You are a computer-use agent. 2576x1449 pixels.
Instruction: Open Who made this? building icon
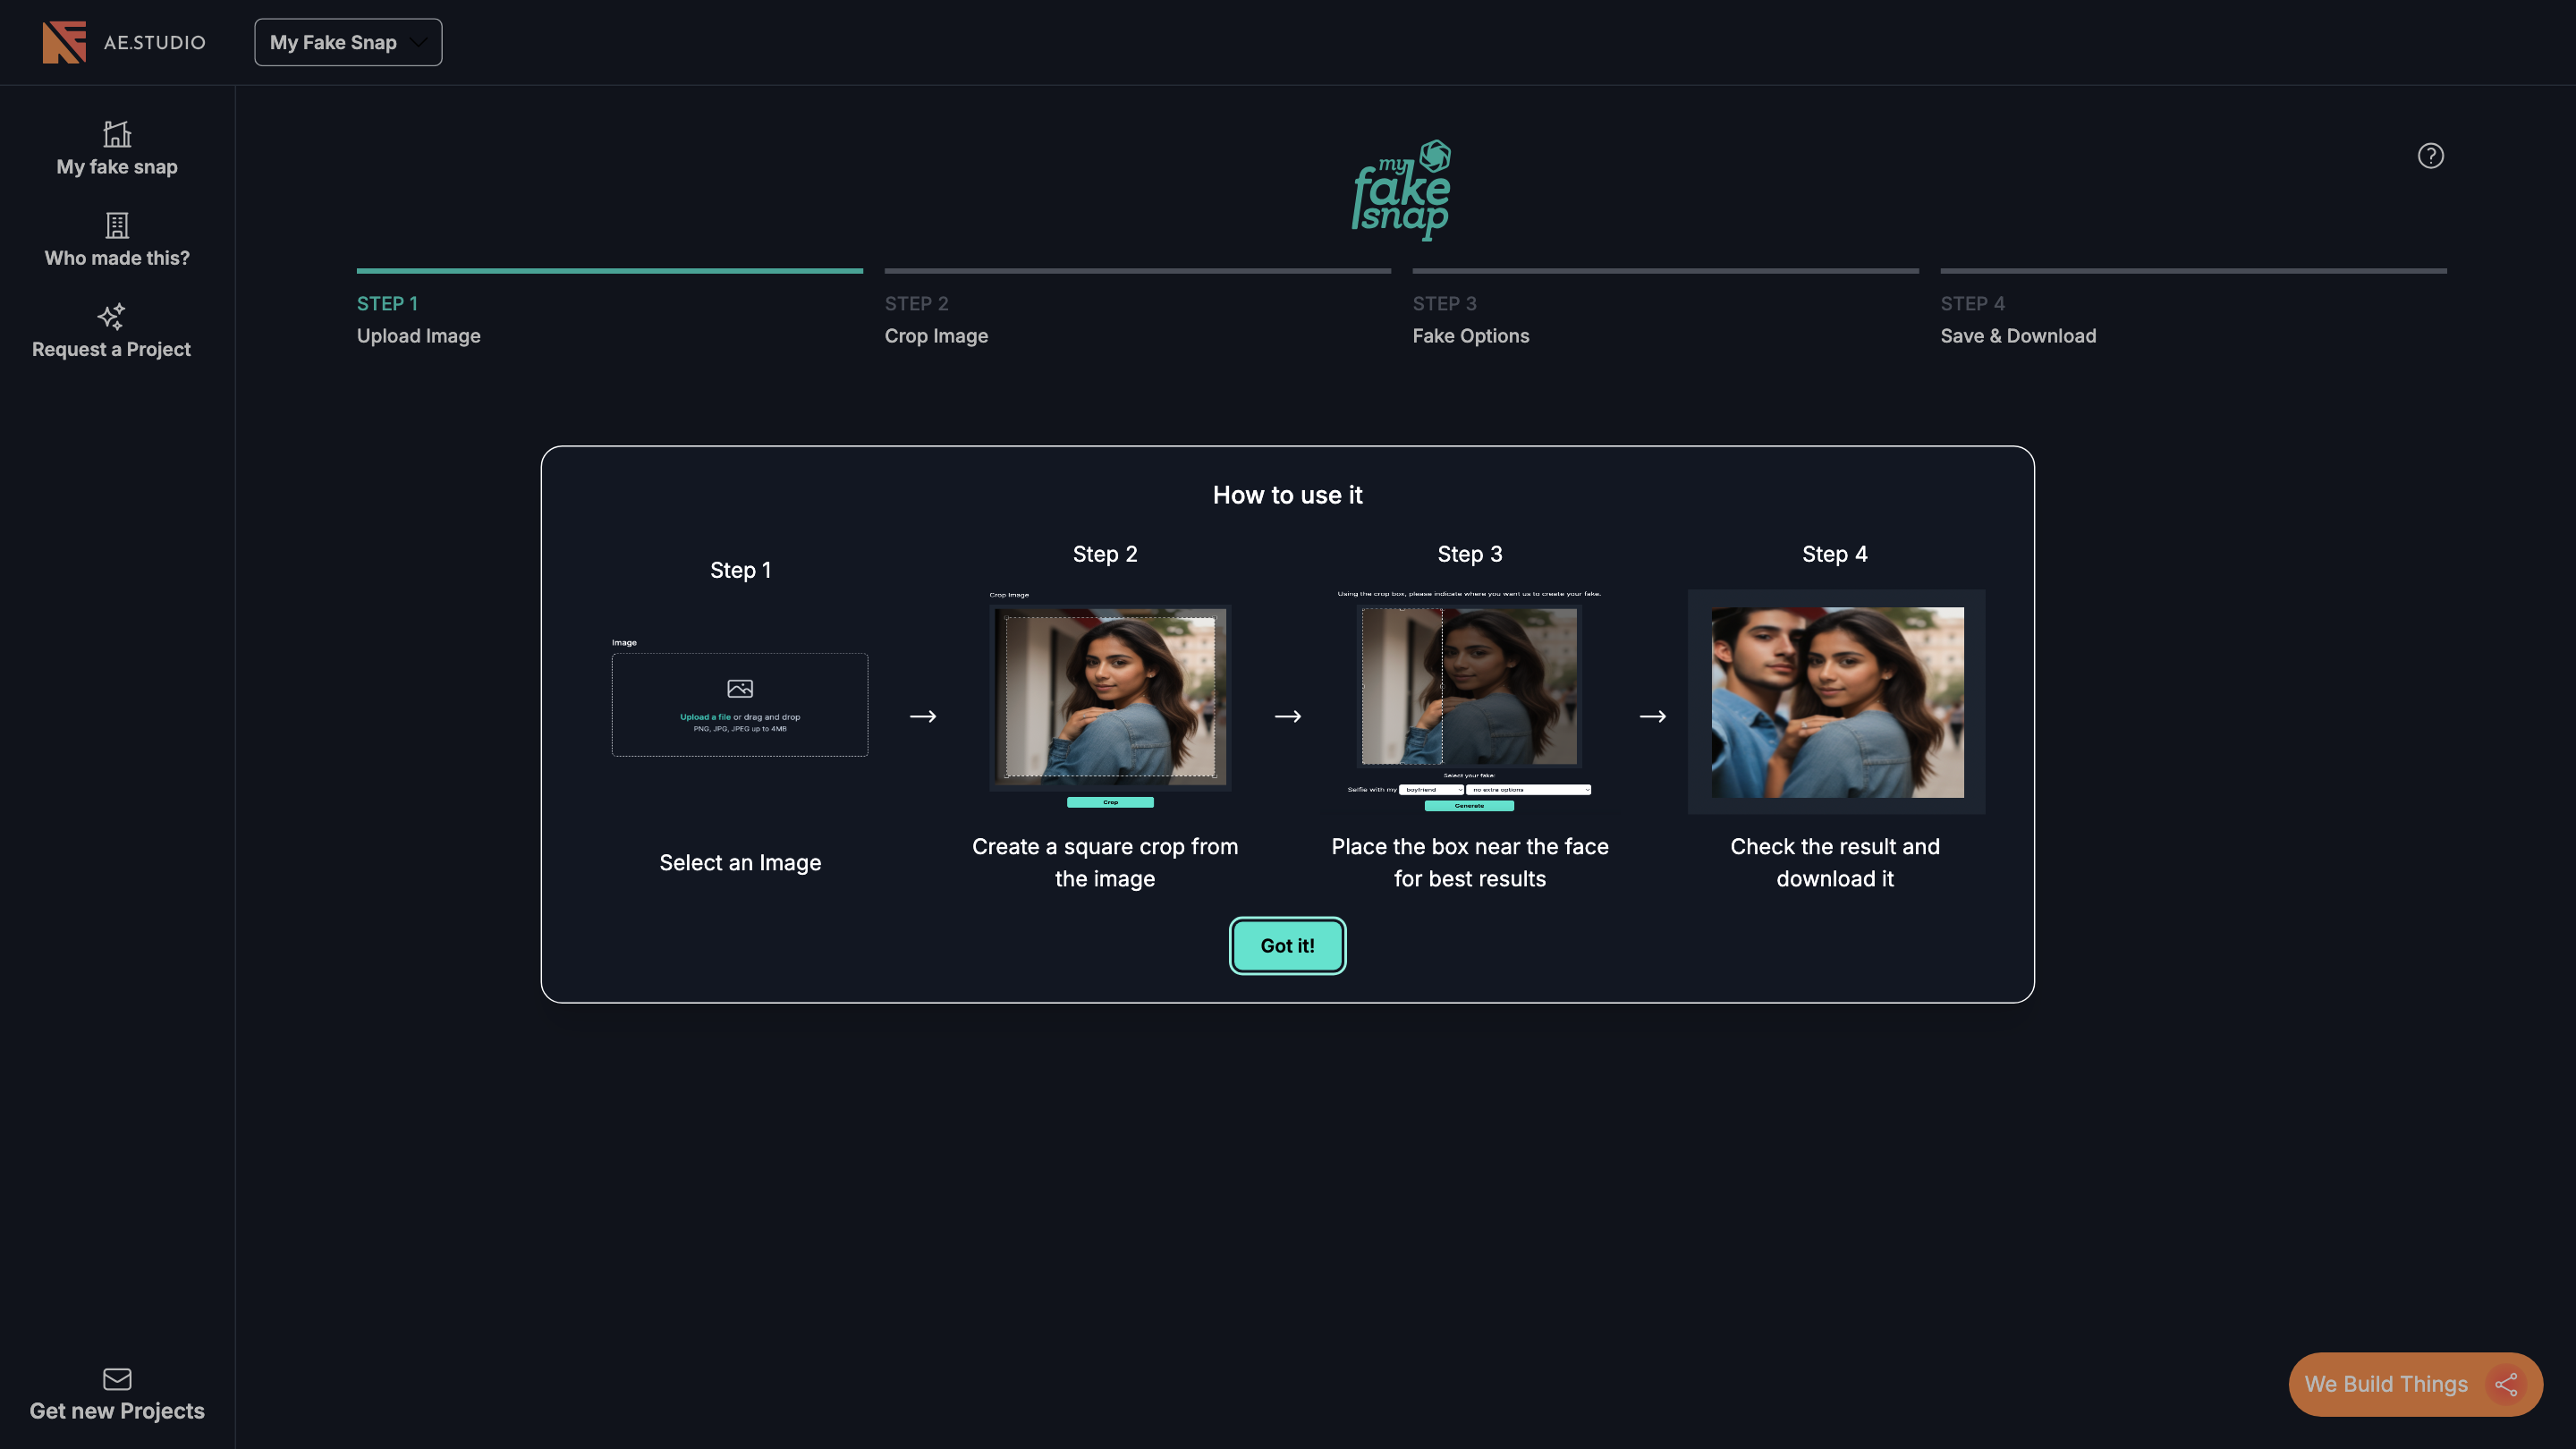pos(117,225)
